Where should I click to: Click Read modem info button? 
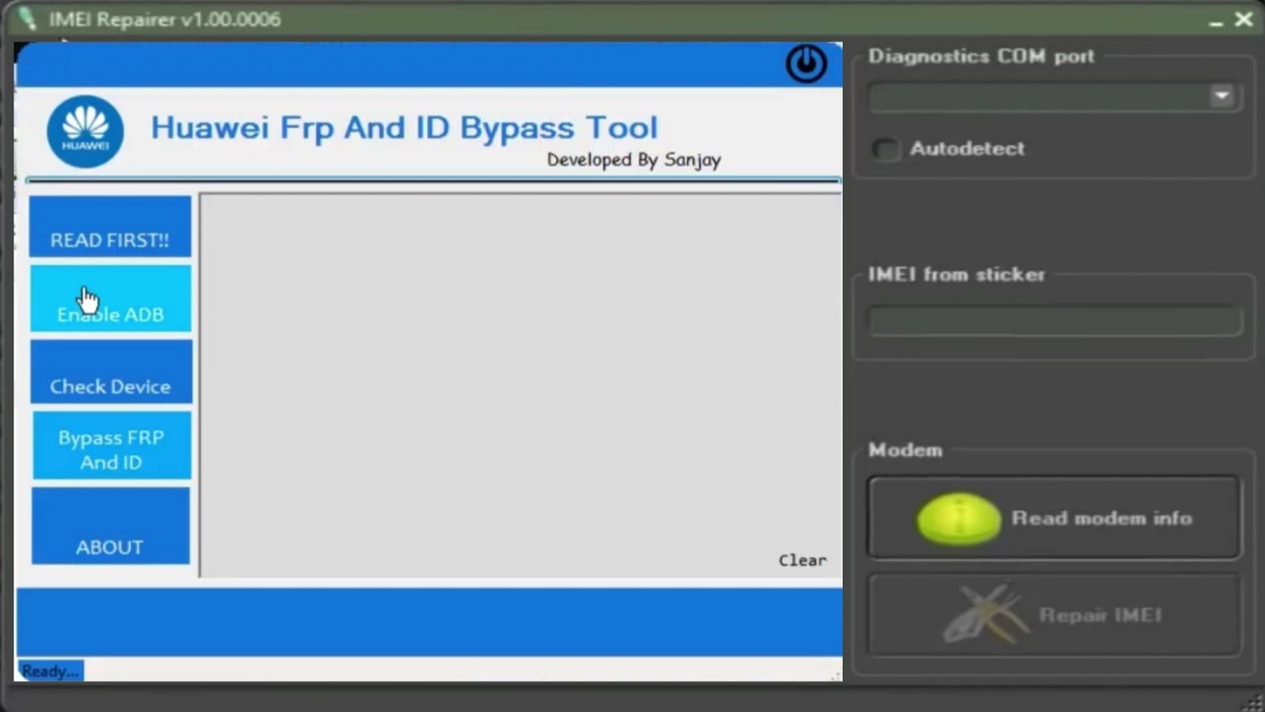click(1054, 518)
